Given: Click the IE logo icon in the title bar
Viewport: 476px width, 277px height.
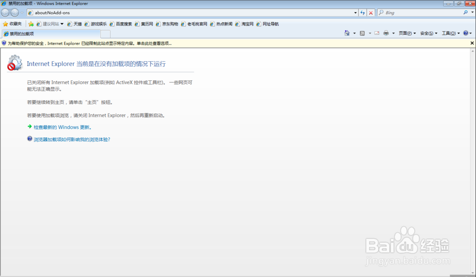Looking at the screenshot, I should pyautogui.click(x=4, y=4).
